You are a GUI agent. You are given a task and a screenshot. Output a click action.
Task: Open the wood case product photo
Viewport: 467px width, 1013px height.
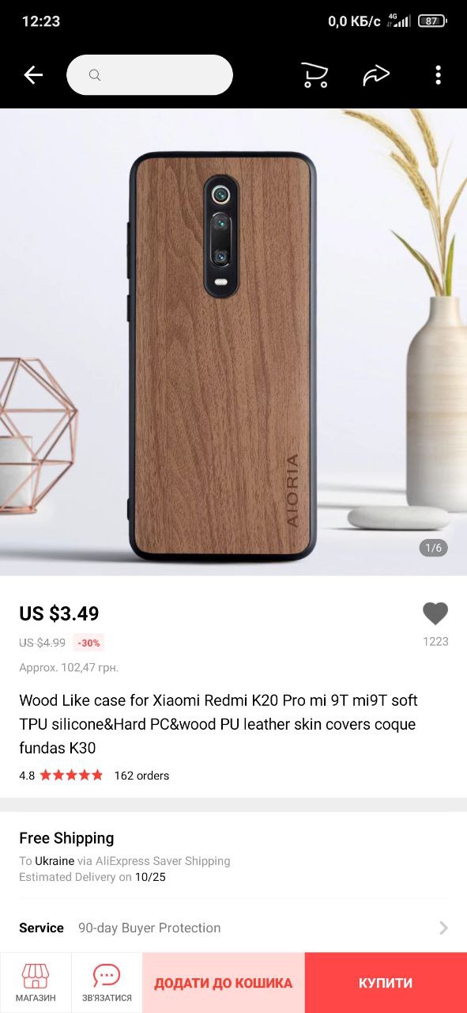click(233, 342)
